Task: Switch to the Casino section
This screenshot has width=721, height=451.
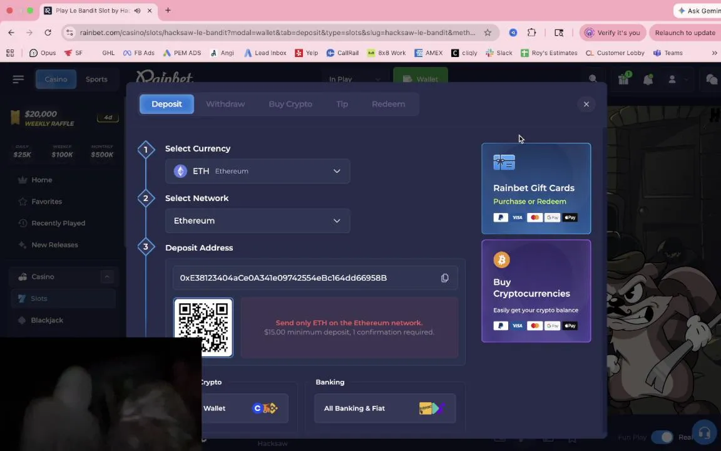Action: click(56, 79)
